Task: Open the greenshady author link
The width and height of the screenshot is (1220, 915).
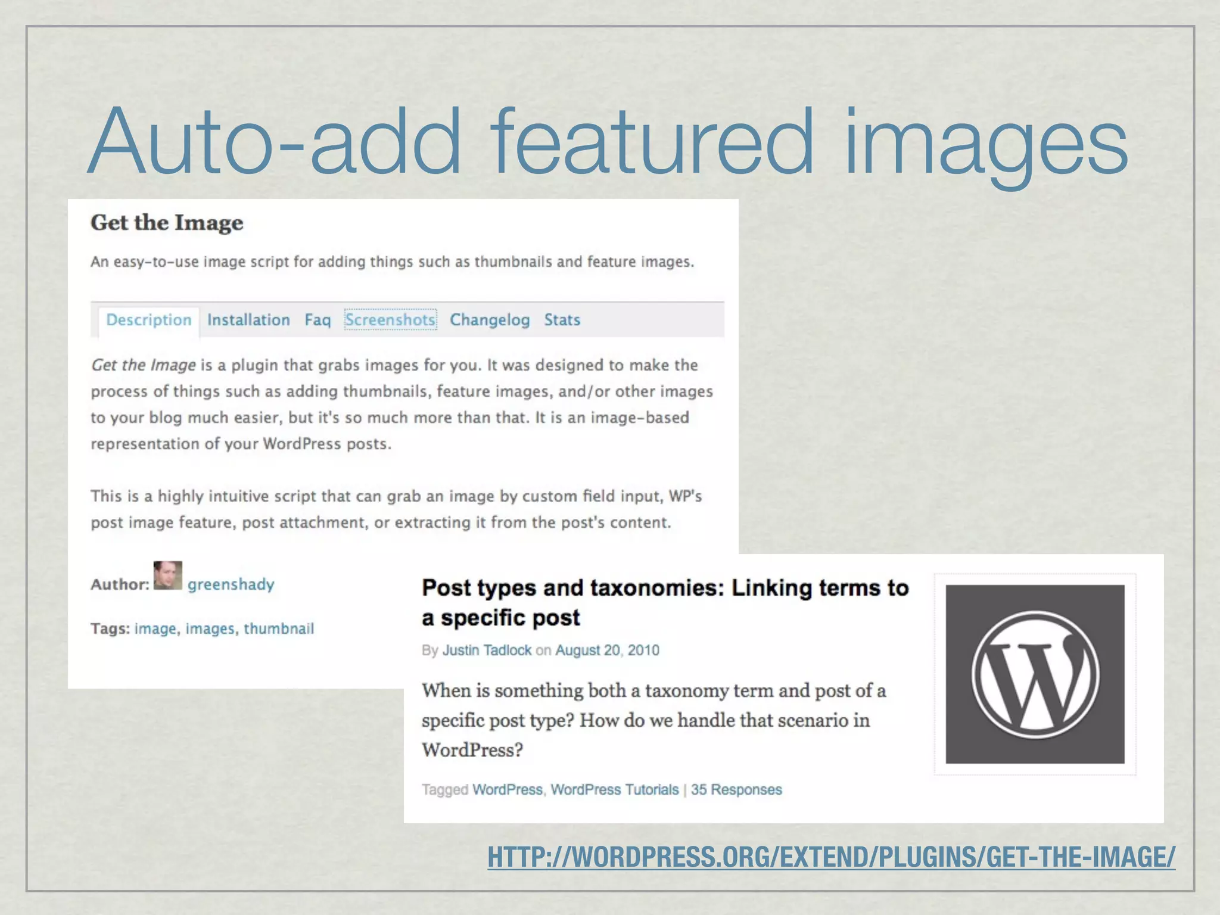Action: coord(231,584)
